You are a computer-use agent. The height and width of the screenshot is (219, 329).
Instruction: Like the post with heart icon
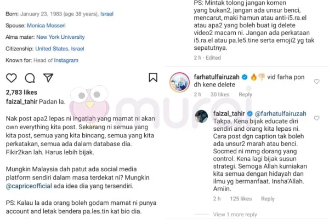pyautogui.click(x=12, y=78)
